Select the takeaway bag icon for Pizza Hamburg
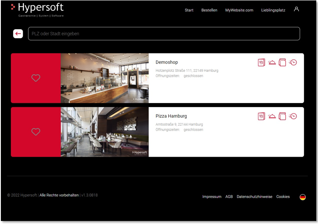Viewport: 318px width, 224px height. (282, 116)
